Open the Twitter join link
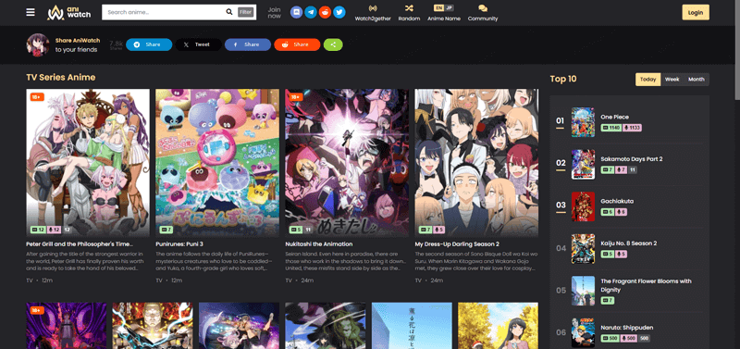The height and width of the screenshot is (349, 740). [x=339, y=12]
